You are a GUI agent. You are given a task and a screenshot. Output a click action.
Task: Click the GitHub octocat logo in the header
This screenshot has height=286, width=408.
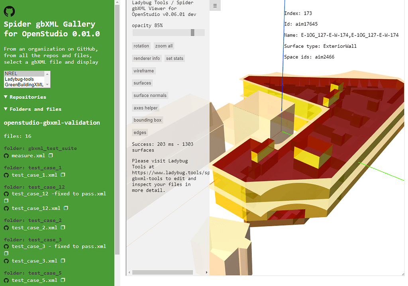point(9,11)
